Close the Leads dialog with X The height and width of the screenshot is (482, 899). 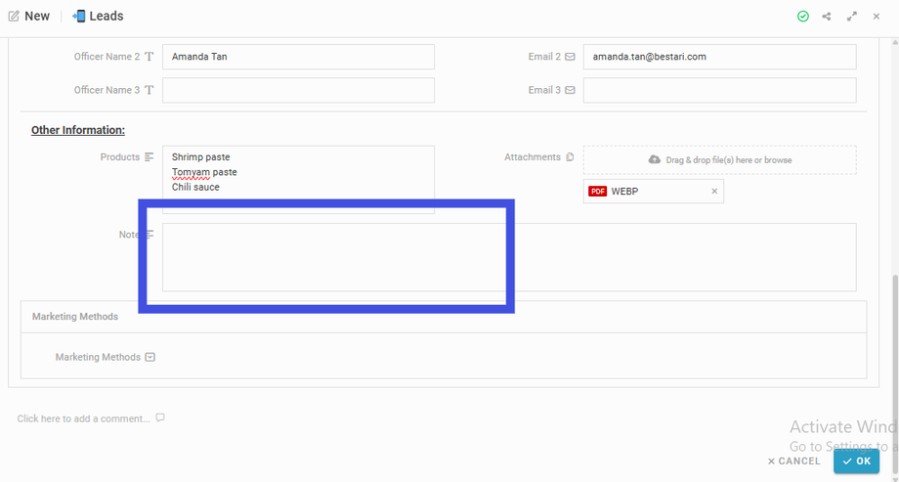(x=877, y=17)
